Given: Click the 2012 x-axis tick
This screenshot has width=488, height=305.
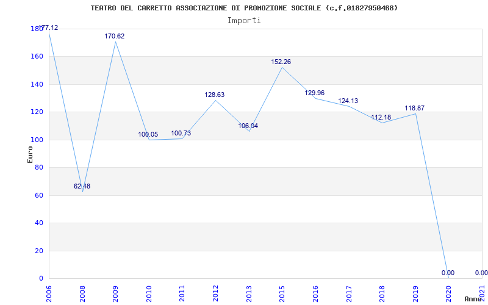Looking at the screenshot, I should click(x=216, y=294).
